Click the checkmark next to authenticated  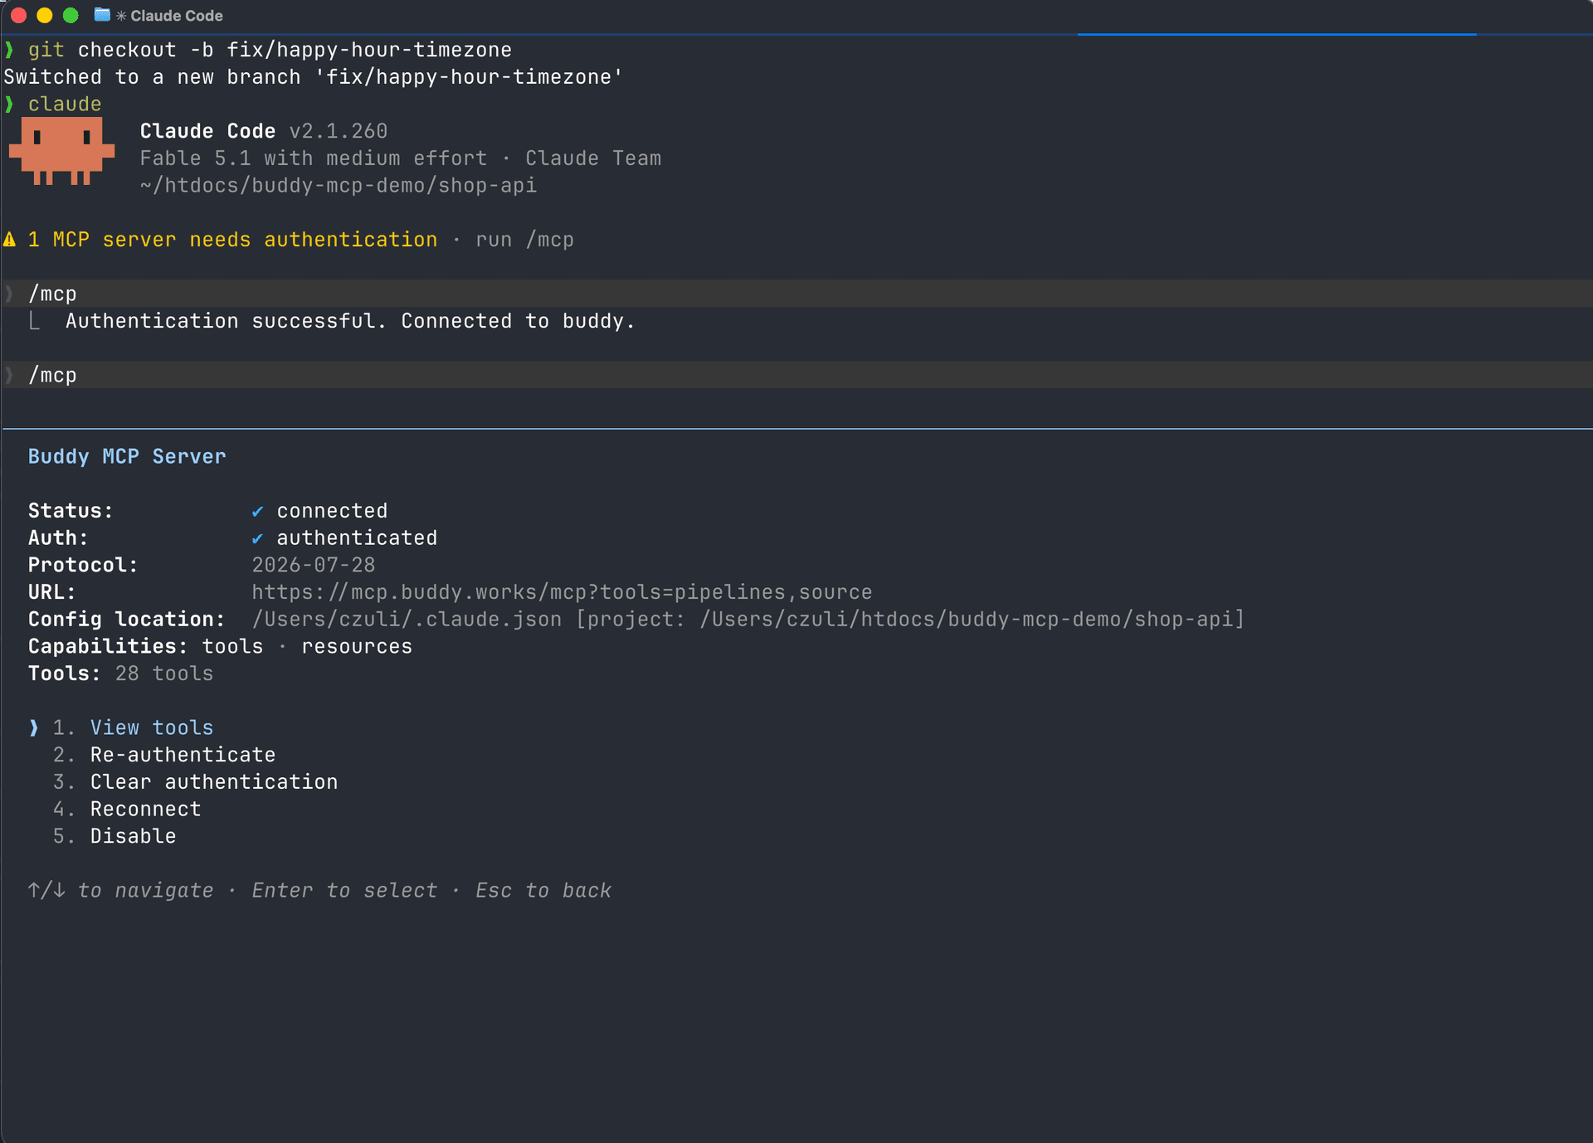coord(257,538)
